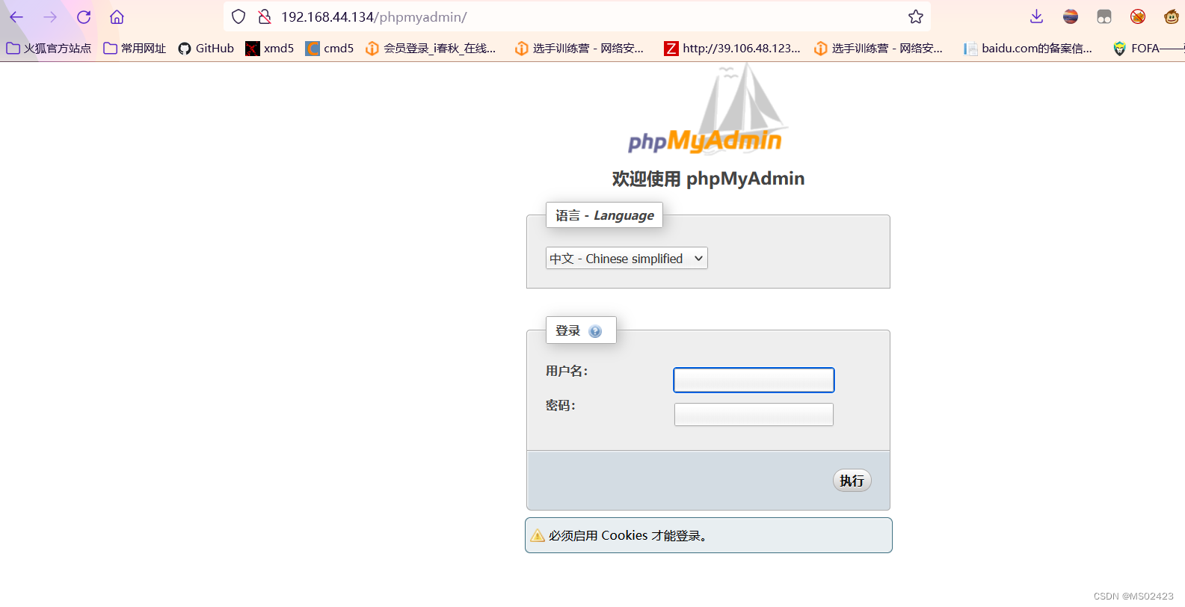The width and height of the screenshot is (1185, 607).
Task: Open the downloads arrow icon
Action: (x=1036, y=16)
